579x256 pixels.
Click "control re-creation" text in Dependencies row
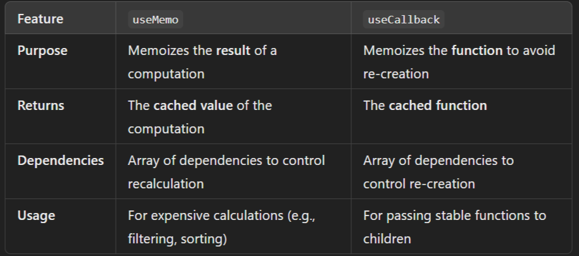tap(419, 184)
